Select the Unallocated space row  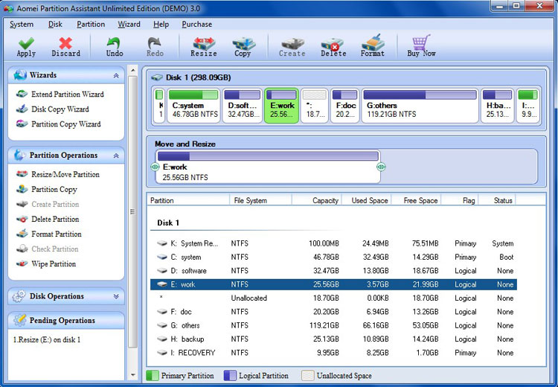[333, 298]
